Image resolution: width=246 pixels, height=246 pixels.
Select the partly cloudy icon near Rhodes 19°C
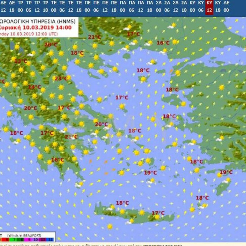(227, 180)
